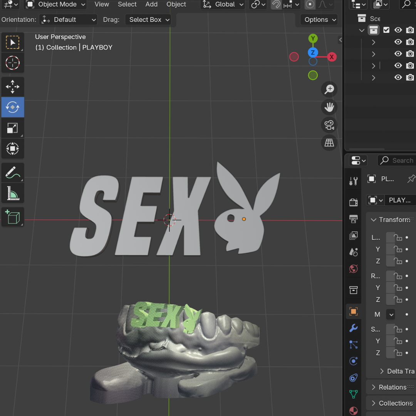Open the Add menu
Viewport: 416px width, 416px height.
click(x=151, y=5)
